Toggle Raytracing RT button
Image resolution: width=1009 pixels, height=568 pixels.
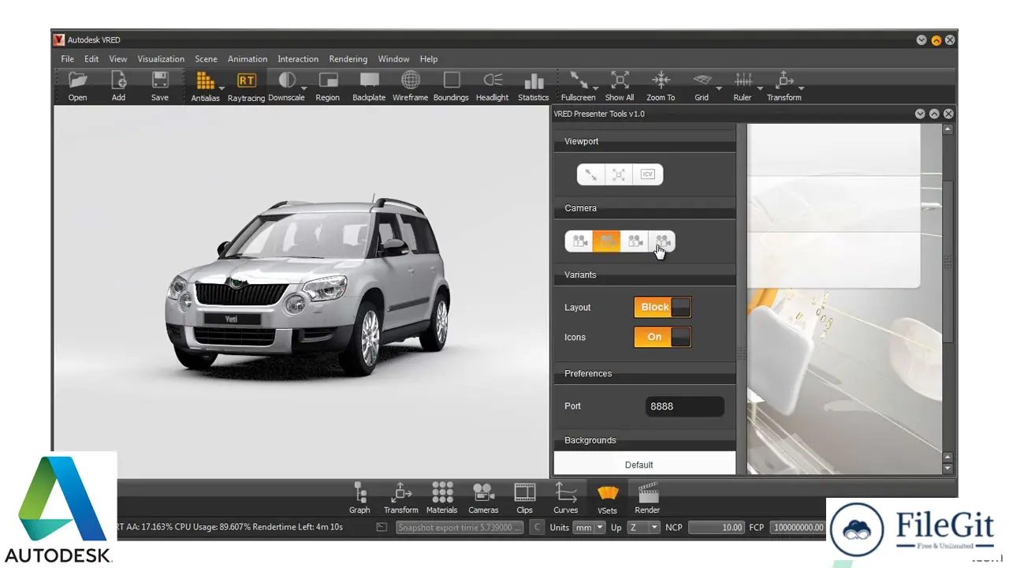tap(246, 86)
